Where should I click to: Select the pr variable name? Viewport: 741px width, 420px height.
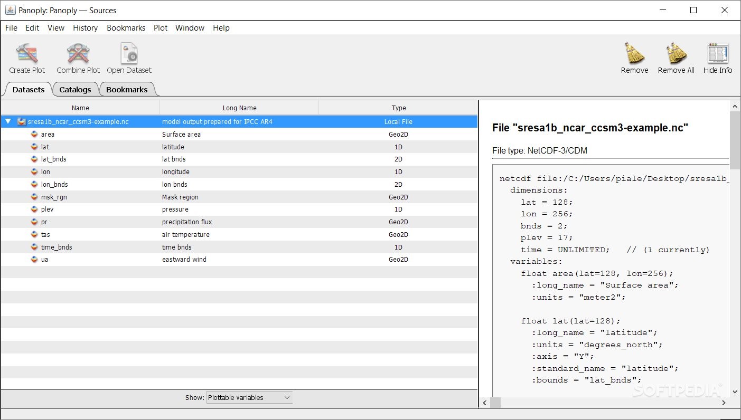pos(44,222)
